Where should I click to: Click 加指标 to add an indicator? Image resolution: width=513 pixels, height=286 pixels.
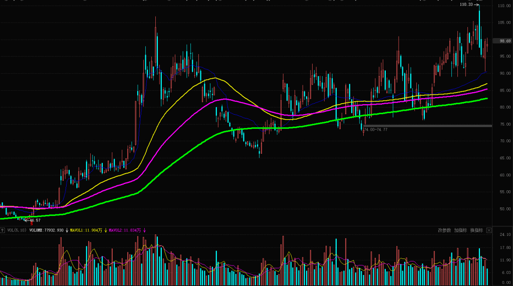pyautogui.click(x=460, y=230)
